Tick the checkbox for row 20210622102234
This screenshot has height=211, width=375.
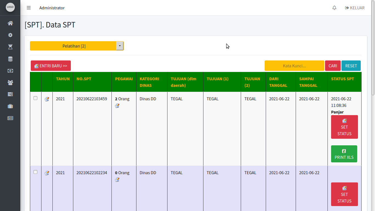coord(35,172)
